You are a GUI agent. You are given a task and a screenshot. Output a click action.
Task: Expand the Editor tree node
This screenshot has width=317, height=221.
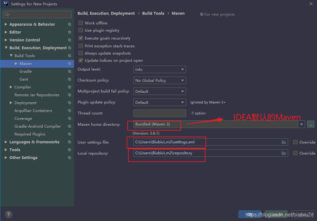point(6,32)
